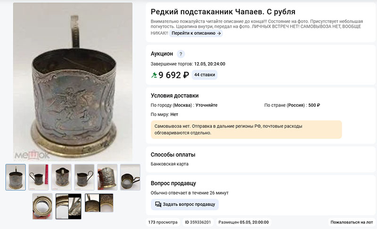The width and height of the screenshot is (377, 229).
Task: Select first thumbnail of the cup holder
Action: tap(16, 177)
